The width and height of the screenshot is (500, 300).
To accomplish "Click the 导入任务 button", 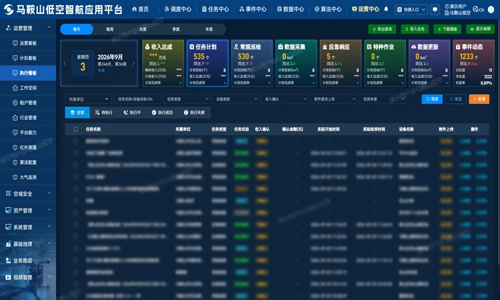I will (x=415, y=29).
